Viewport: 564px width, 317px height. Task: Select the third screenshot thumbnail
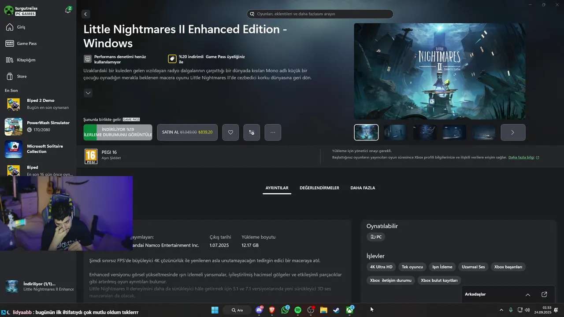point(425,132)
